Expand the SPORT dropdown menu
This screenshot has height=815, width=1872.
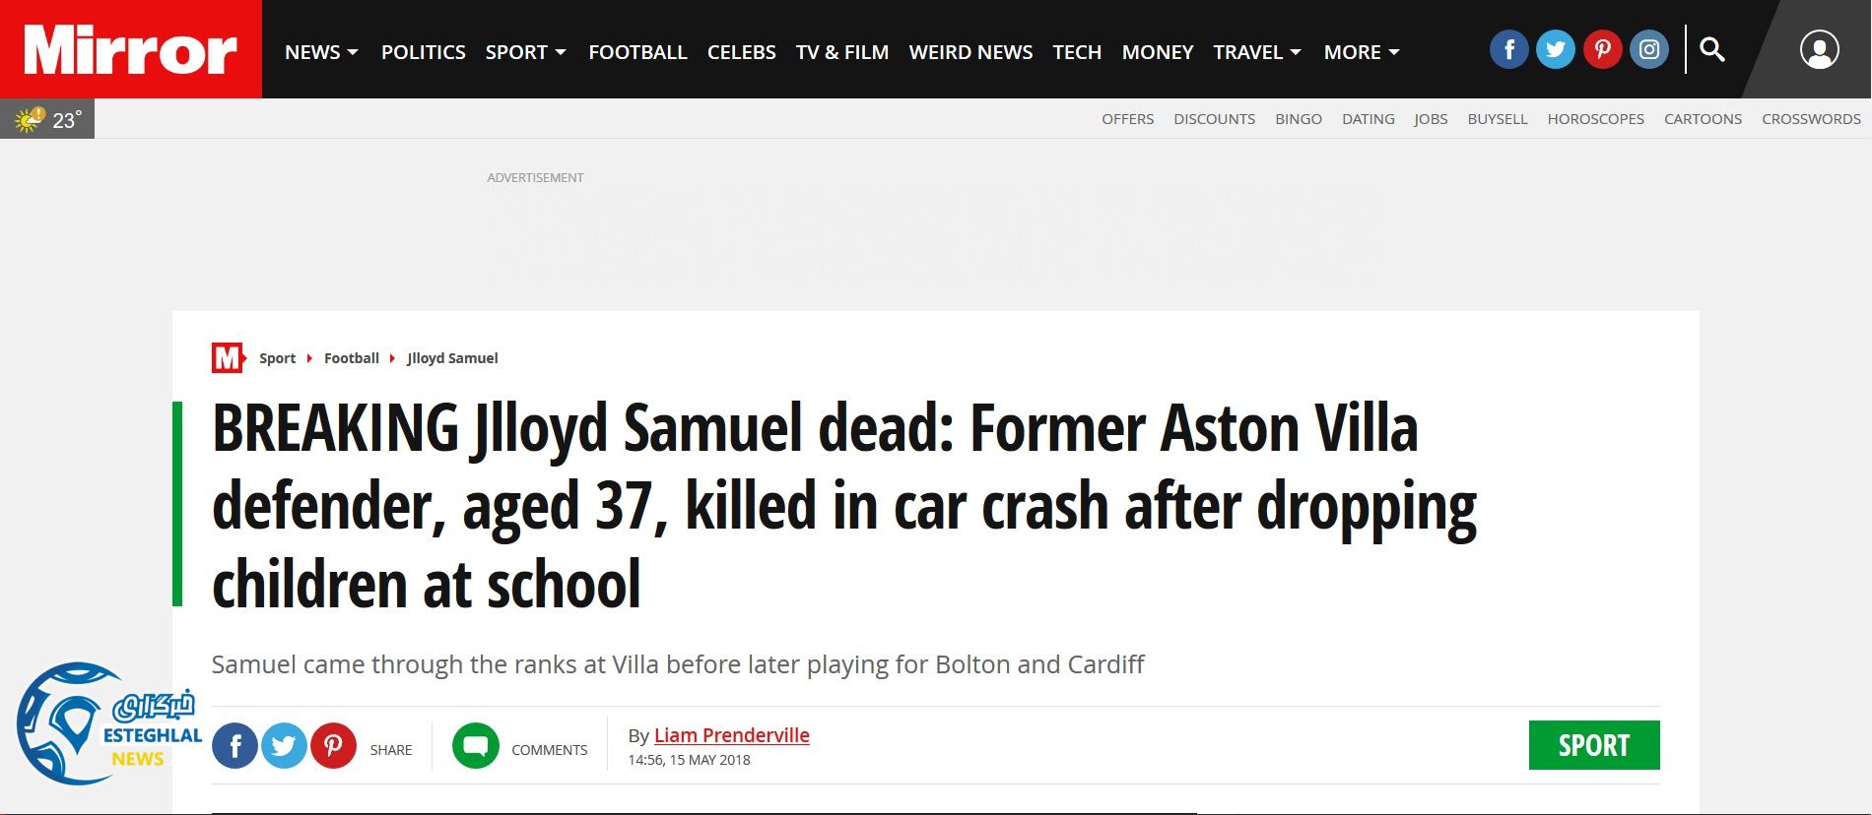coord(525,52)
